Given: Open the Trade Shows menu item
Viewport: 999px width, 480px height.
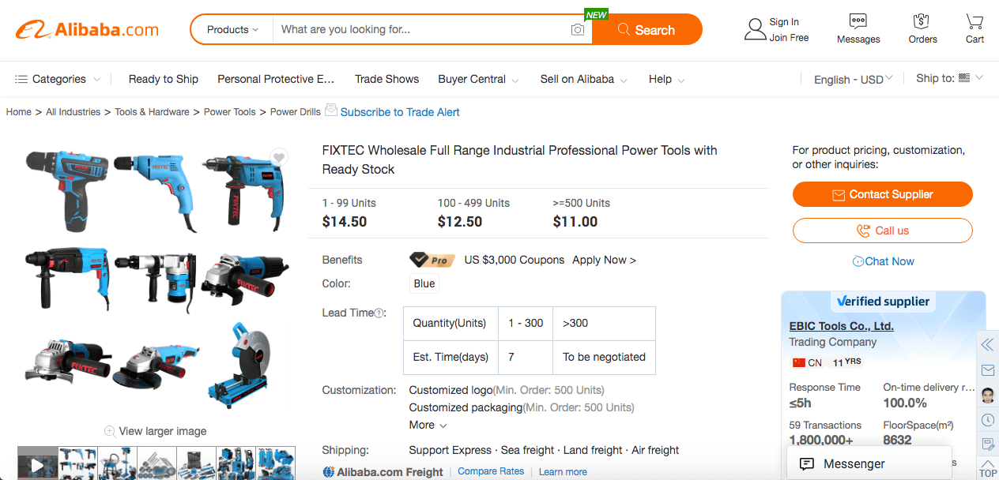Looking at the screenshot, I should point(386,79).
